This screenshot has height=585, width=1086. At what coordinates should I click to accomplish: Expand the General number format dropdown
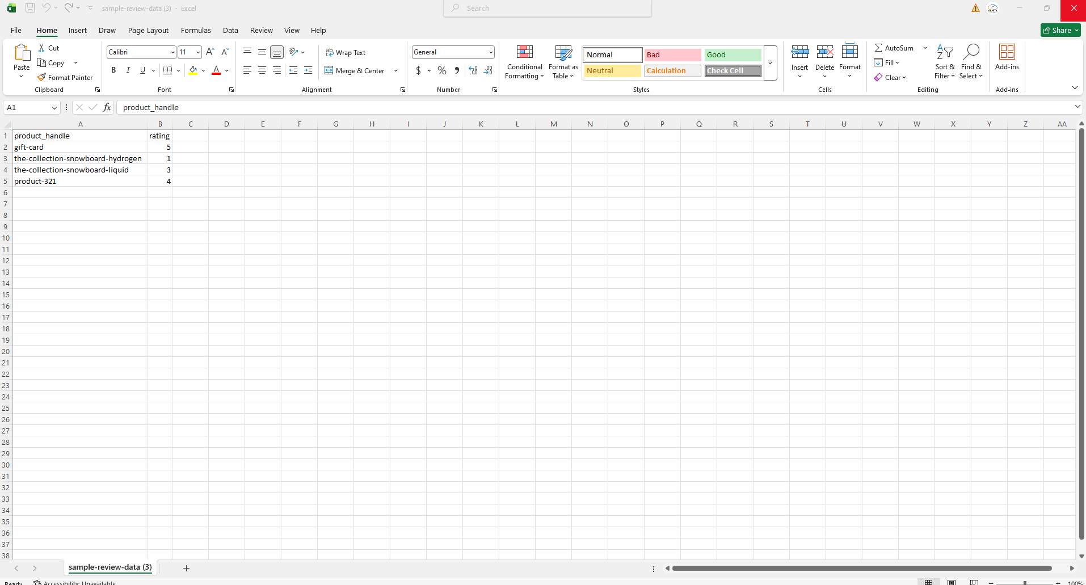coord(490,52)
